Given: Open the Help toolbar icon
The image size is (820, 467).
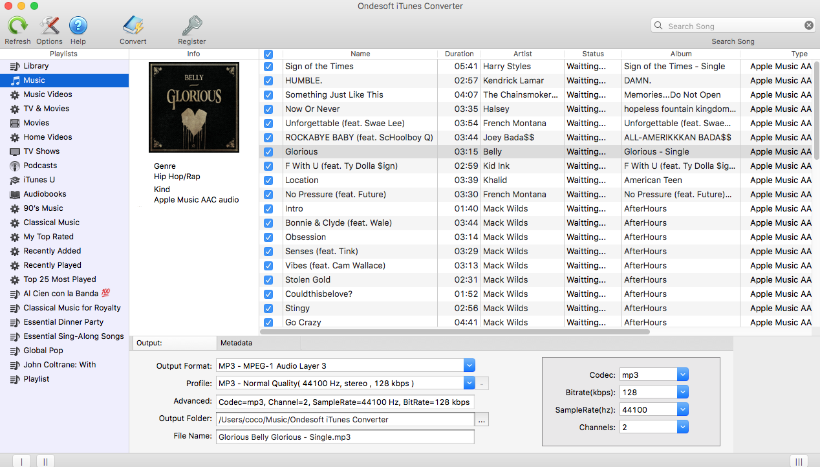Looking at the screenshot, I should click(78, 26).
